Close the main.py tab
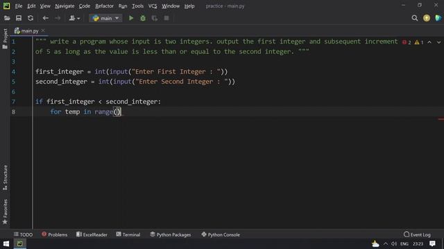Screen dimensions: 444x249 click(x=43, y=30)
